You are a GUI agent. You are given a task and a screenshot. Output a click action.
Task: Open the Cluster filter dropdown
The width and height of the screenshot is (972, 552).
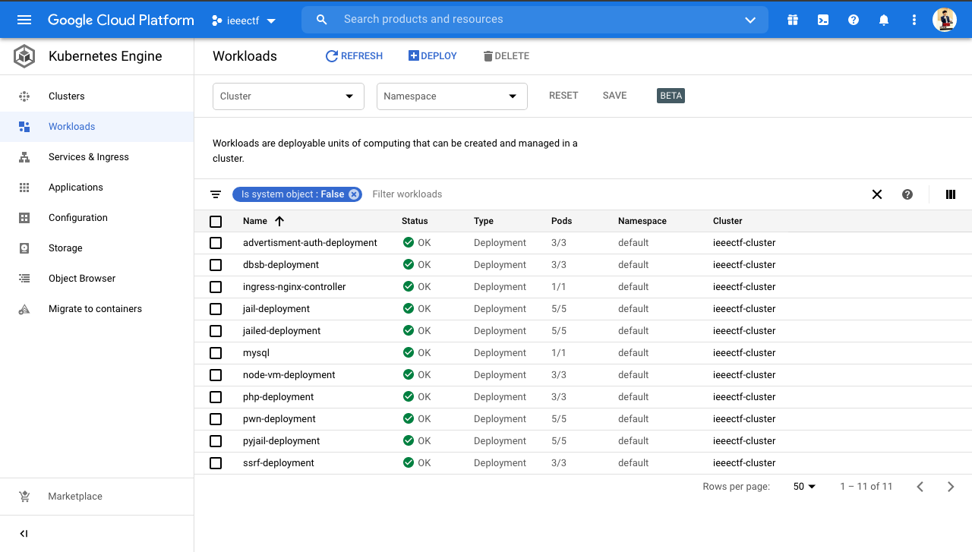pos(288,96)
